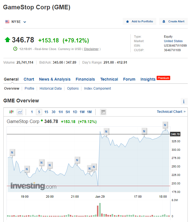Select the area chart type icon
Screen dimensions: 190x222
click(20, 112)
